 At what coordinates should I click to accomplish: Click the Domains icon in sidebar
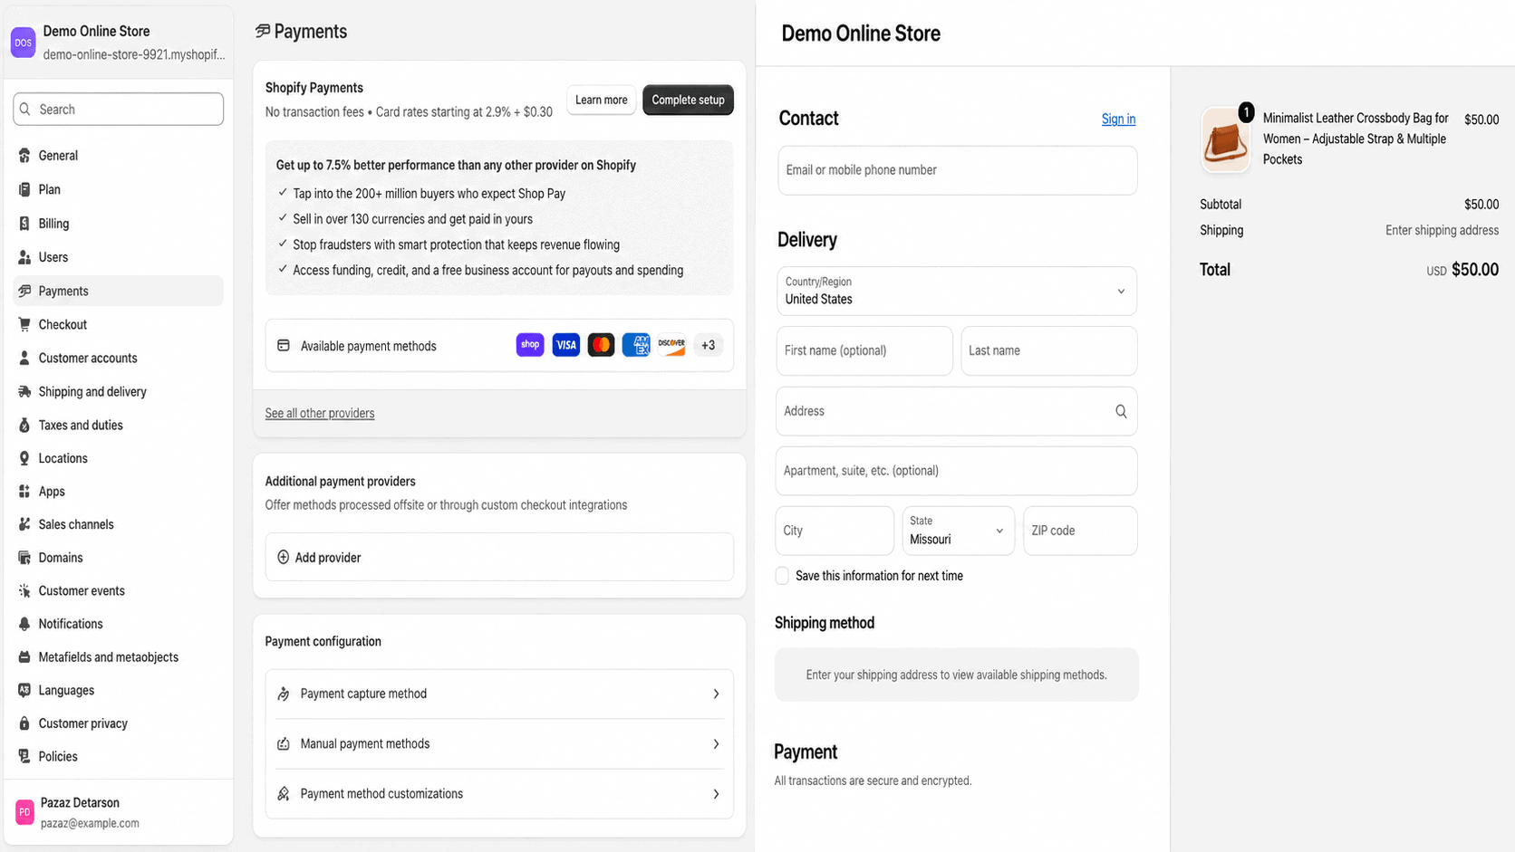coord(24,558)
